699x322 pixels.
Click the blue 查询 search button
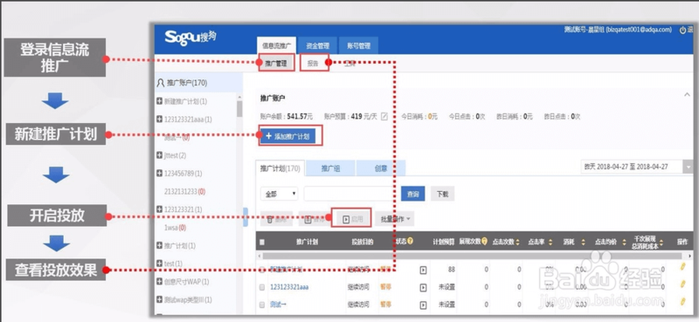(x=412, y=194)
